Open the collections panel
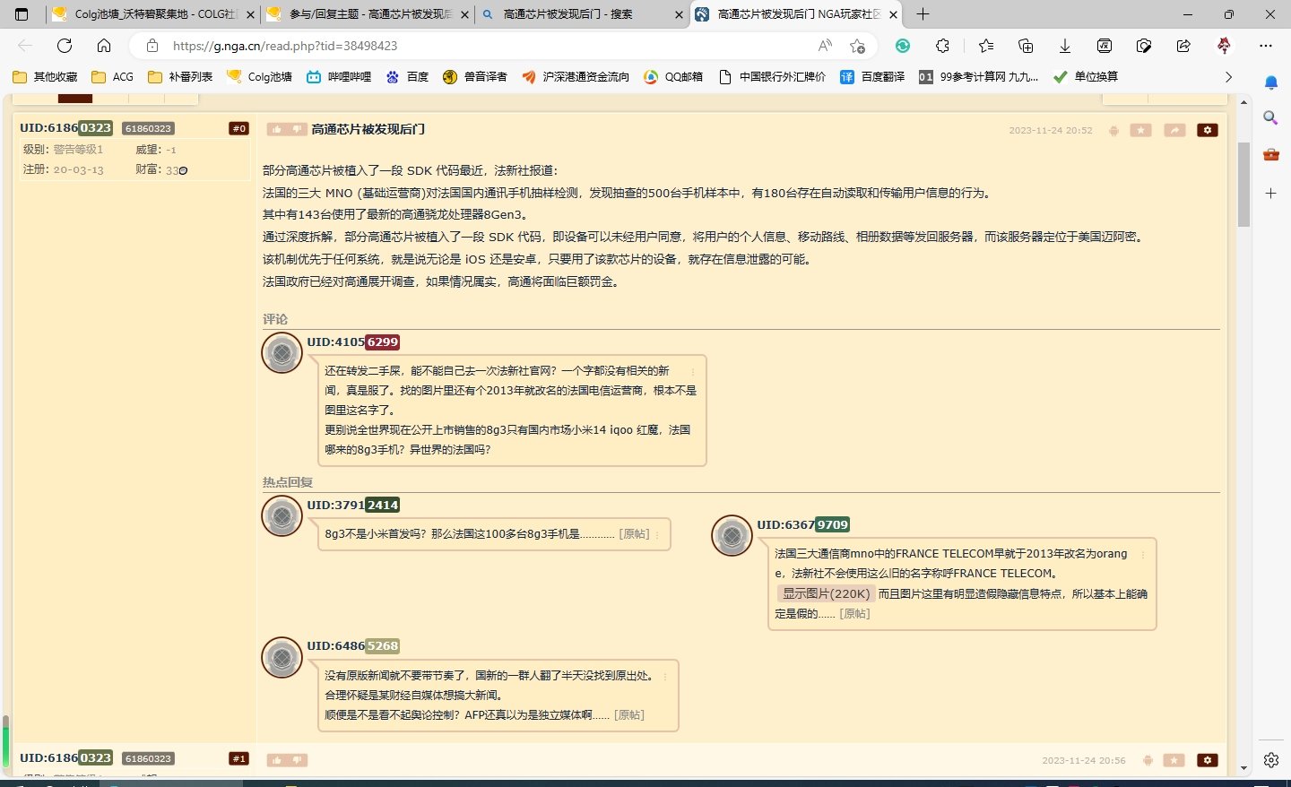This screenshot has width=1291, height=787. [1026, 46]
